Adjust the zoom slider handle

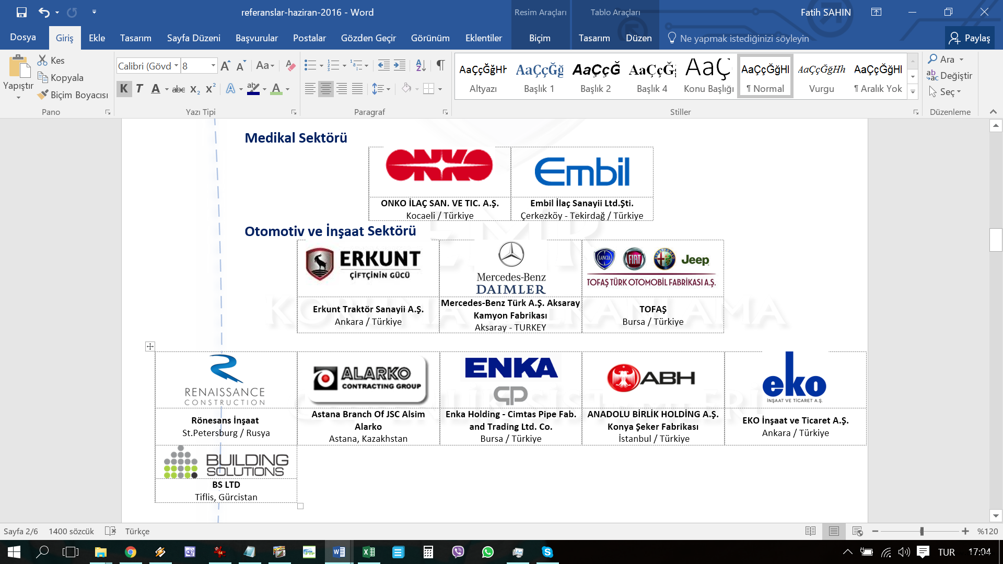tap(922, 531)
